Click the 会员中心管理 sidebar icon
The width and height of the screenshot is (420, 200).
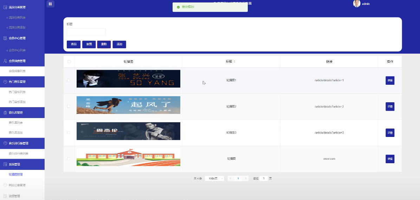click(x=5, y=38)
